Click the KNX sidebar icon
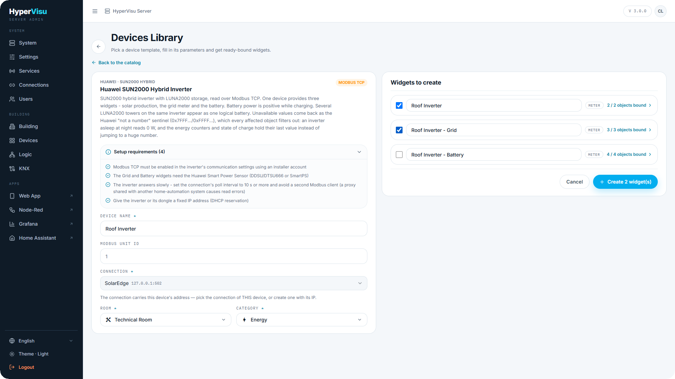This screenshot has width=675, height=379. (x=12, y=168)
